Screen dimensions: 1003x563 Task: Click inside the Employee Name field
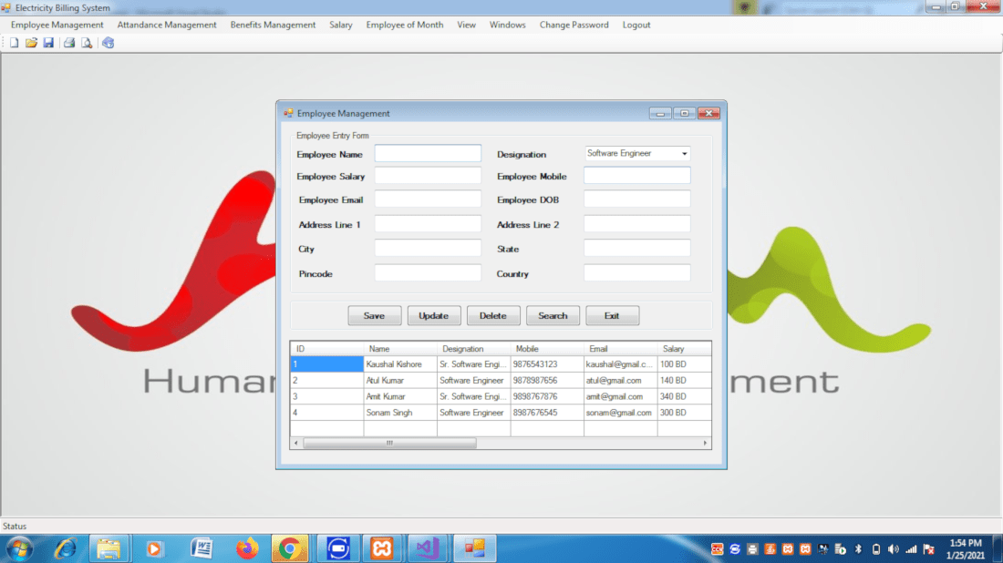[x=428, y=152]
